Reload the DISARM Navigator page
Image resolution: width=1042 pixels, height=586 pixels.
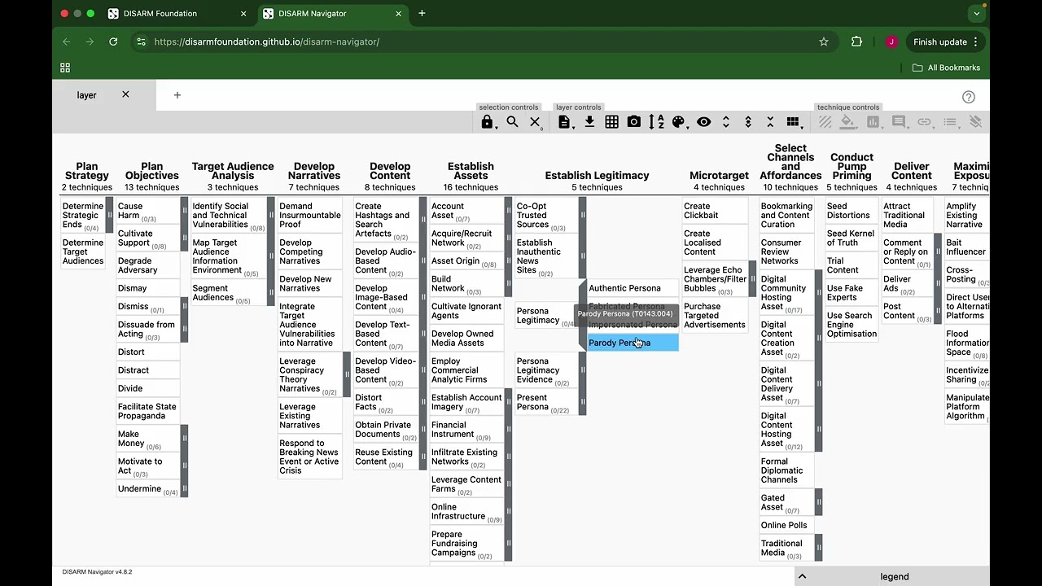coord(113,42)
